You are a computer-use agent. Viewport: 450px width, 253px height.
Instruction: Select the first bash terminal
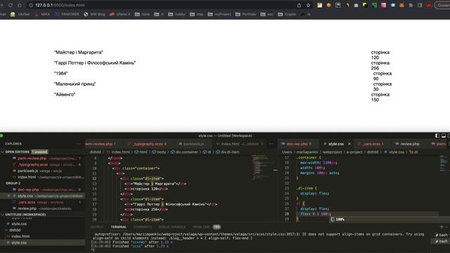coord(442,235)
